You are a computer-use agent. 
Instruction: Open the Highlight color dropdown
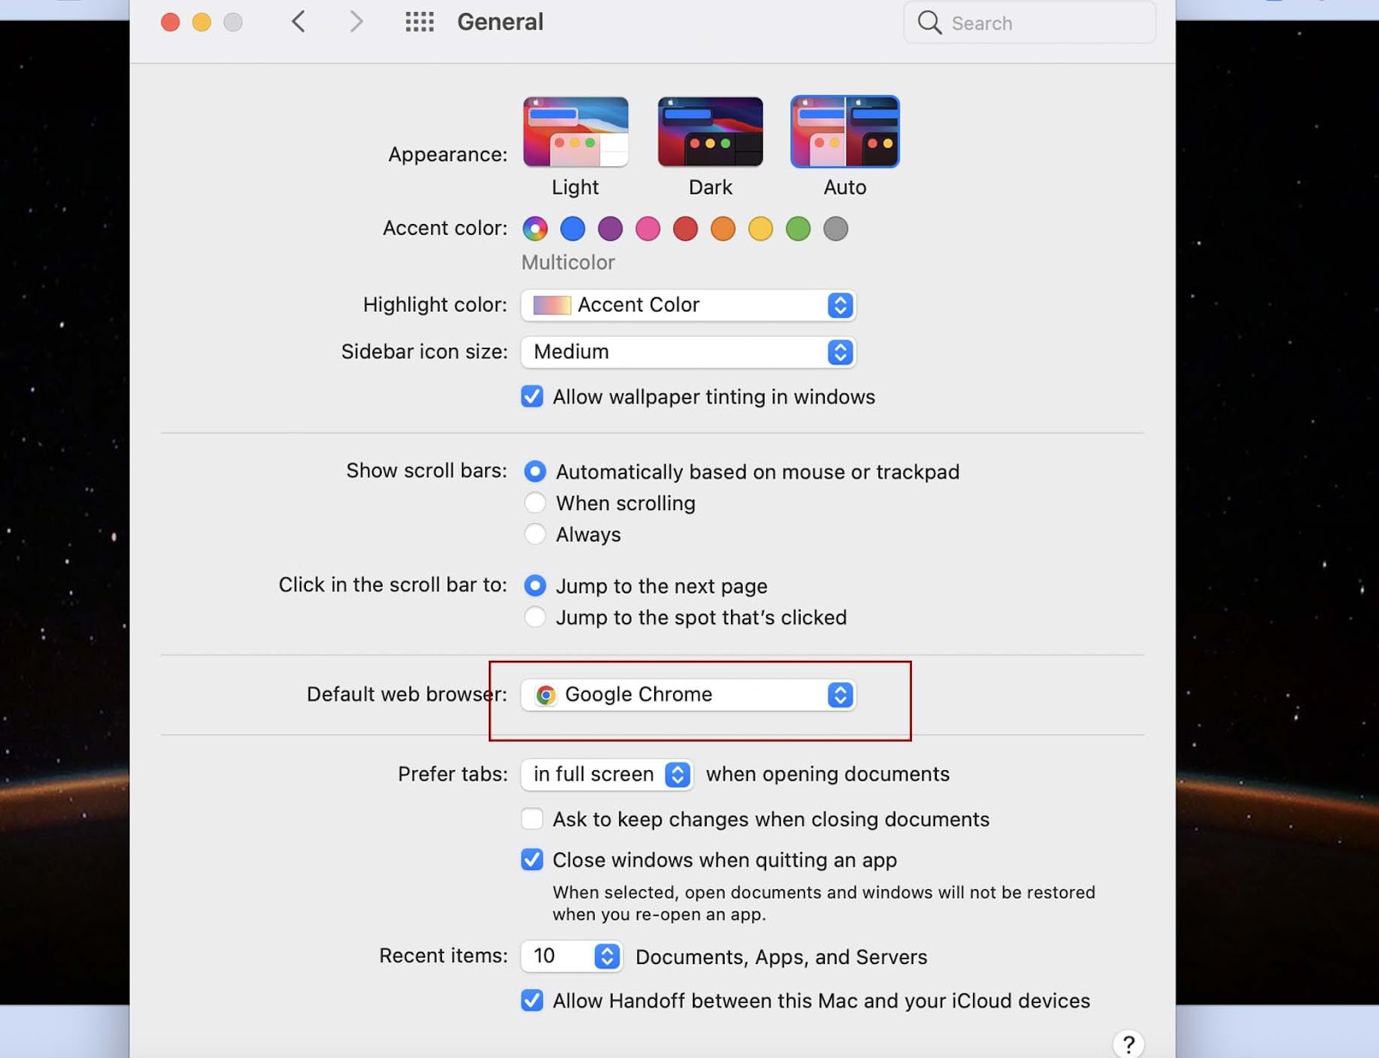(x=688, y=305)
